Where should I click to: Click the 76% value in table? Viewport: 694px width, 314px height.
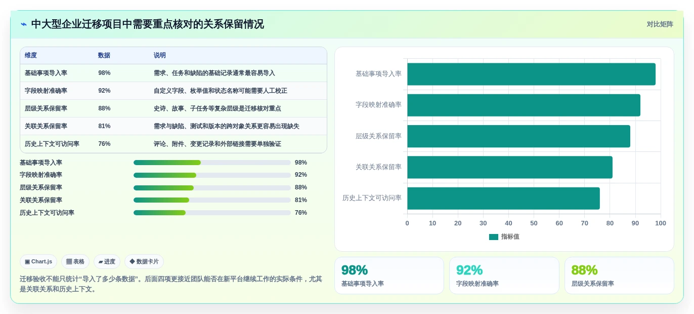[104, 144]
